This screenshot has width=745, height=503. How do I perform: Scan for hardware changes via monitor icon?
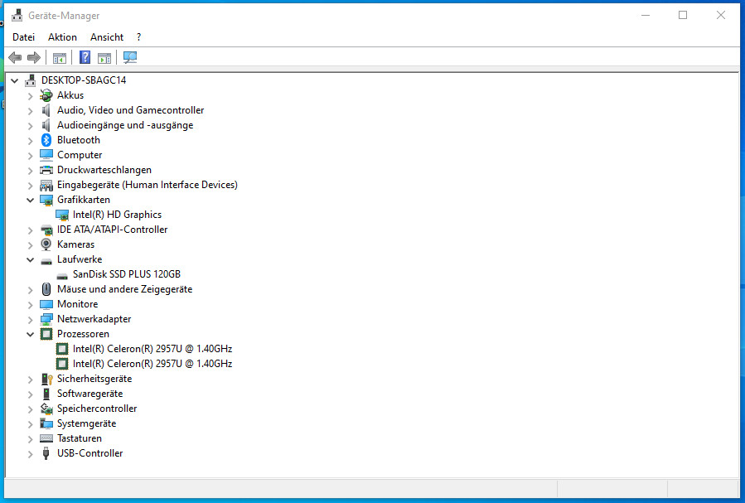[130, 57]
